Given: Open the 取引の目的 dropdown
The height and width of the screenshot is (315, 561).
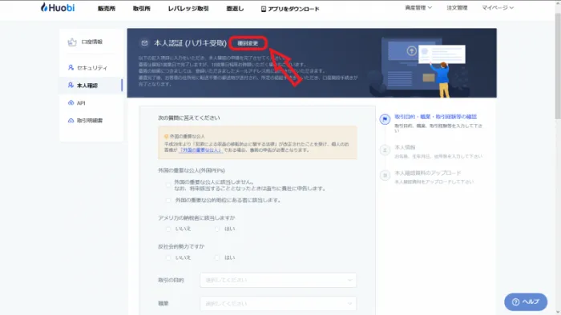Looking at the screenshot, I should pyautogui.click(x=278, y=280).
